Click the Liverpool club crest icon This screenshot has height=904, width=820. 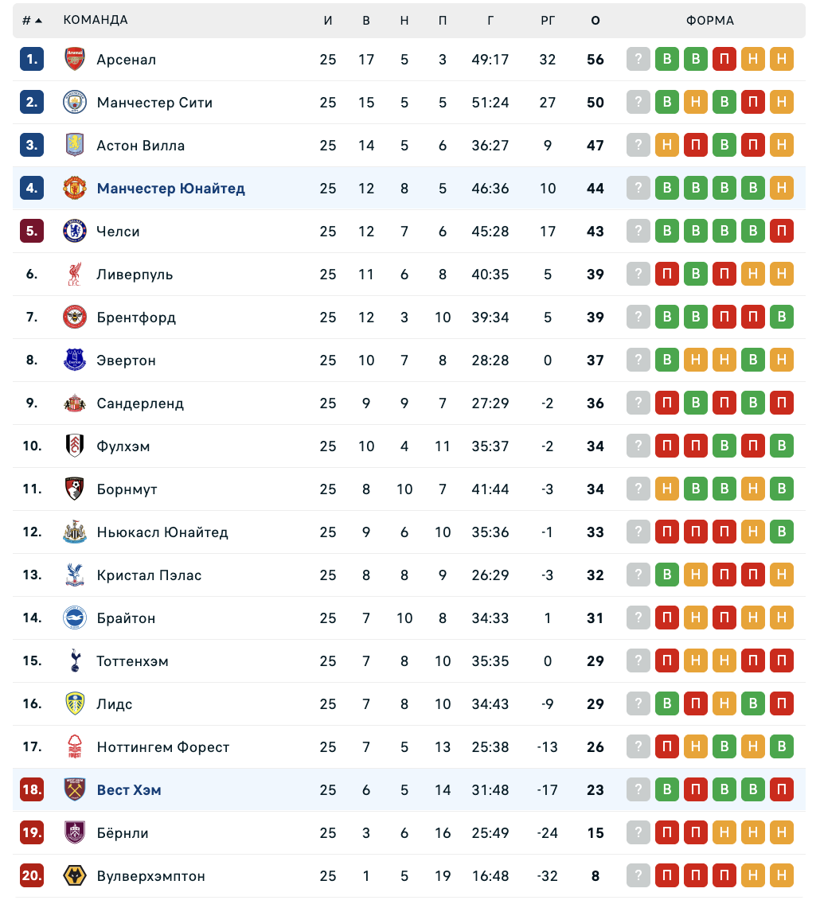click(x=75, y=275)
